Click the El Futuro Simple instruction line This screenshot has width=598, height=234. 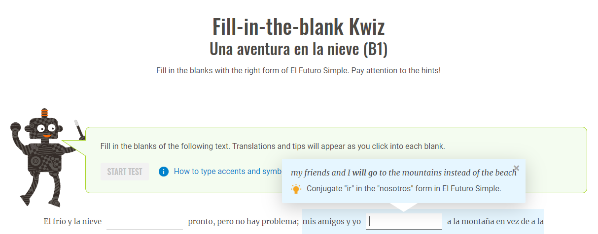[299, 70]
